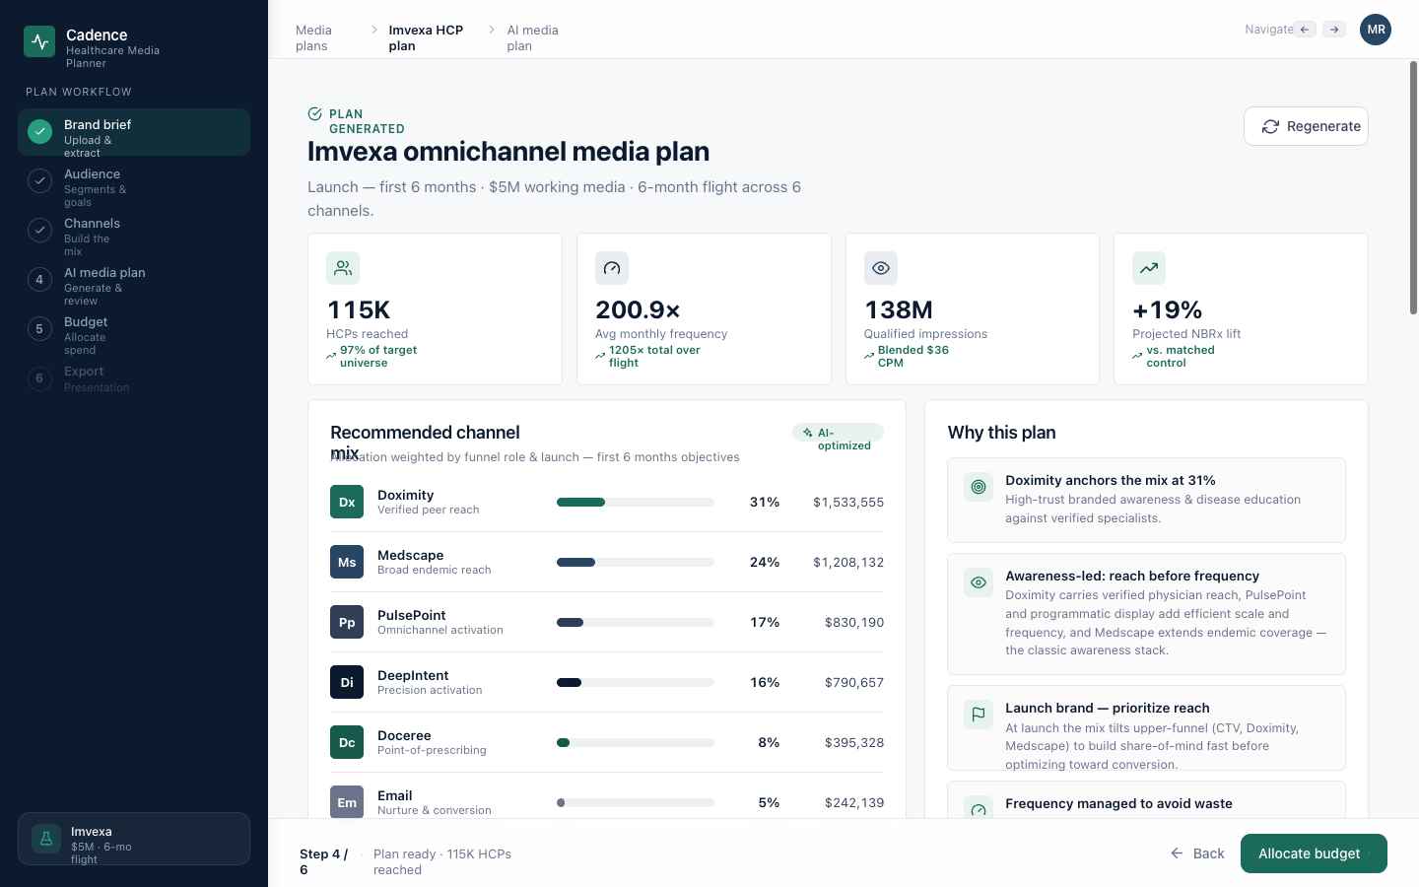This screenshot has height=887, width=1419.
Task: Click the step 6 Export number circle
Action: (39, 378)
